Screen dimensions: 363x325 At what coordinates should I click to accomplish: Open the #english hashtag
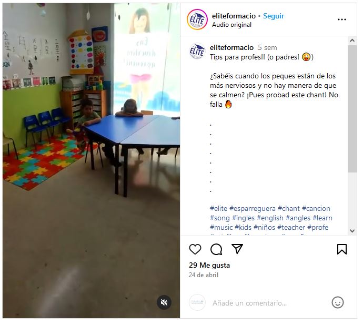click(270, 218)
